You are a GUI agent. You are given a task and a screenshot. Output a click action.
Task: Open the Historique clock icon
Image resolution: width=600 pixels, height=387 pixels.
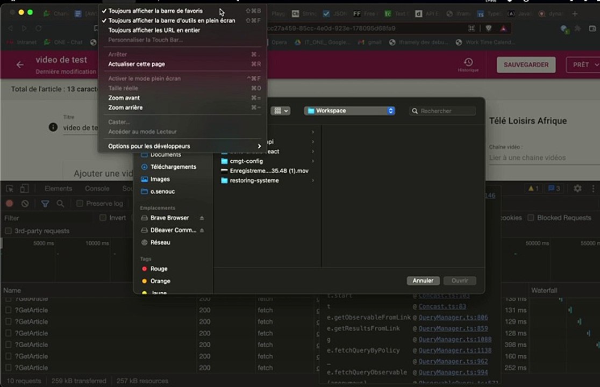click(468, 62)
